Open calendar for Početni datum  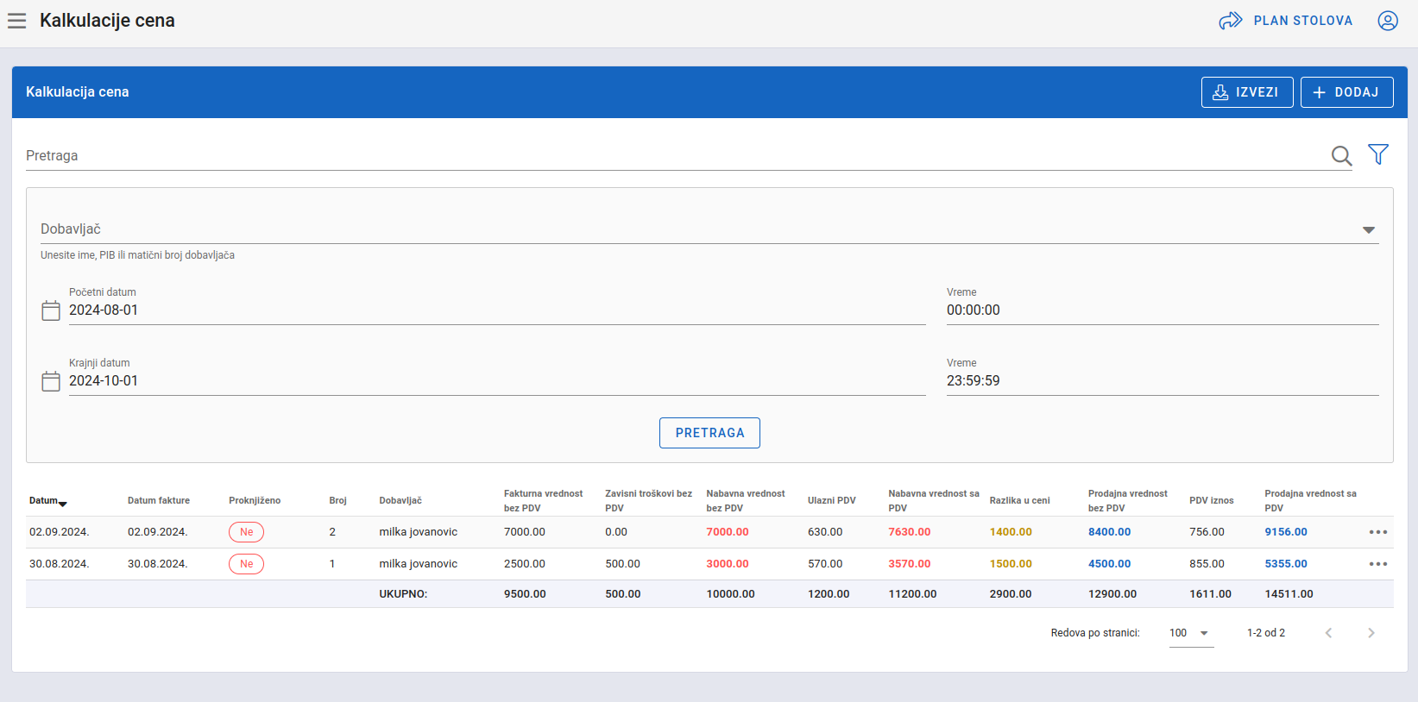coord(51,310)
